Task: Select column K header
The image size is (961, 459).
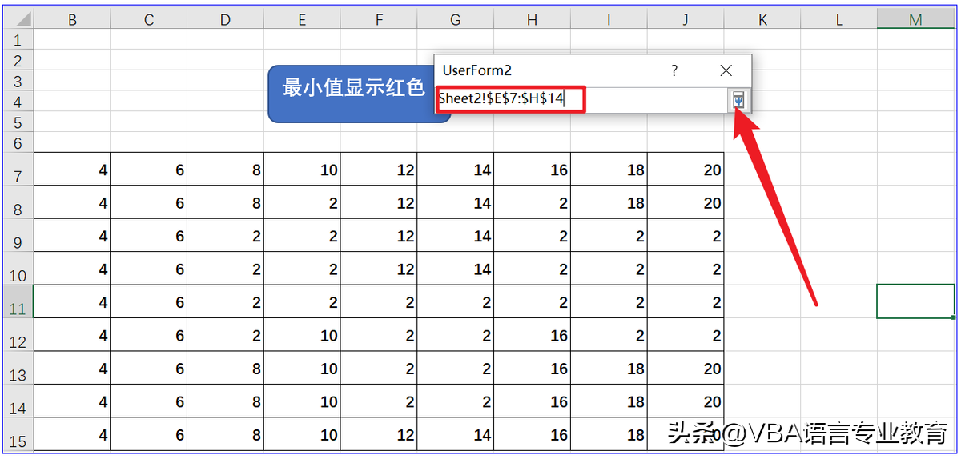Action: 762,20
